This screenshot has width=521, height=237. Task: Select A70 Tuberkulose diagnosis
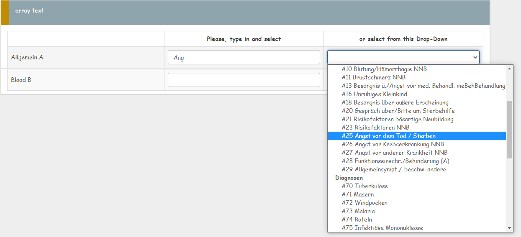[364, 186]
